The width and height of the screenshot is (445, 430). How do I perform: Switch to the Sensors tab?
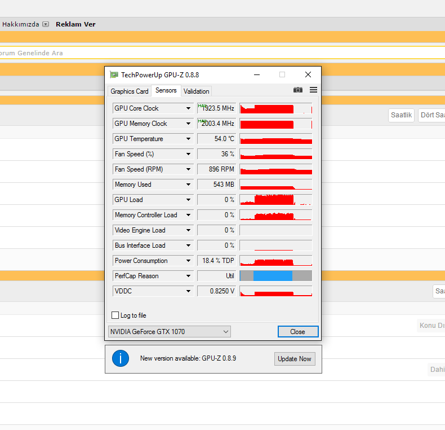point(166,90)
